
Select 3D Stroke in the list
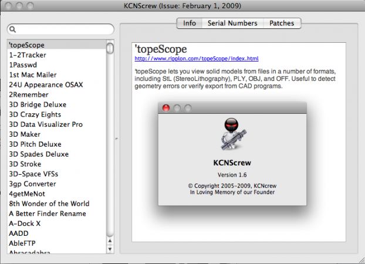pyautogui.click(x=56, y=164)
